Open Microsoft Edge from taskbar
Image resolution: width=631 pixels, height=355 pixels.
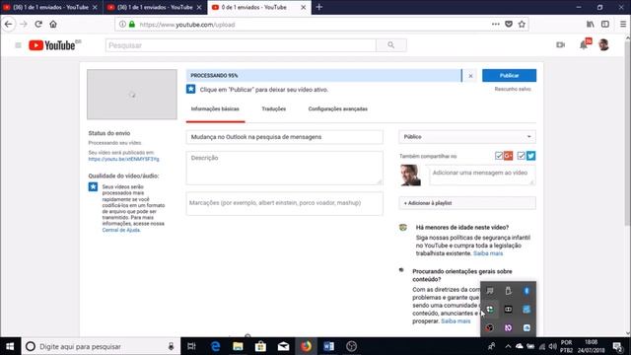pos(215,346)
